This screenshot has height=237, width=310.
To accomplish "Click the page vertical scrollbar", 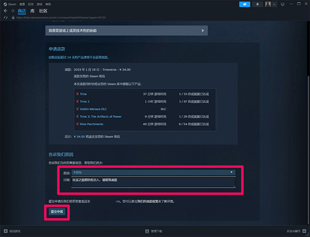I will click(x=308, y=150).
